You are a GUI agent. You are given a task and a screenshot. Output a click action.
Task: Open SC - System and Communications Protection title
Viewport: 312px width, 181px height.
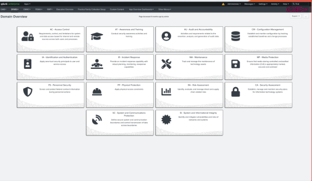(129, 114)
